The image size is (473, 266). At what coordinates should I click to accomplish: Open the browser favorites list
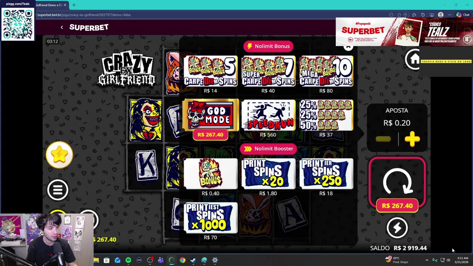[x=414, y=15]
